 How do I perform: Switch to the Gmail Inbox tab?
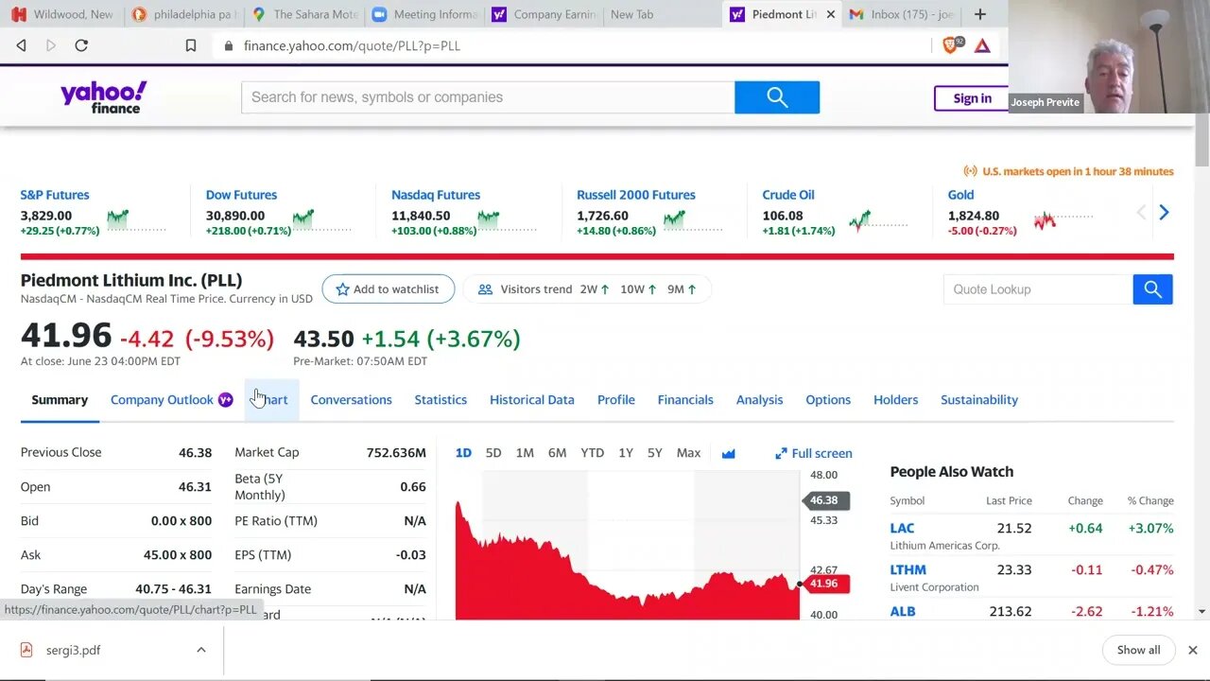point(902,14)
